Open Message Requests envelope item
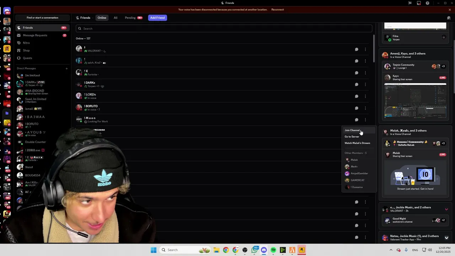The image size is (455, 256). [x=42, y=35]
